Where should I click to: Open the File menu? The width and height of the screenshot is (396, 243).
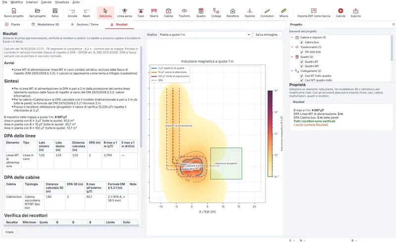click(x=4, y=2)
